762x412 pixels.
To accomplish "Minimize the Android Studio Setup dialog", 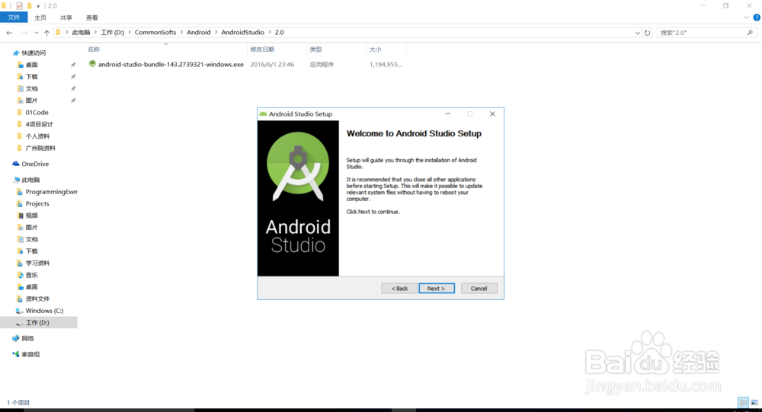I will pyautogui.click(x=447, y=113).
